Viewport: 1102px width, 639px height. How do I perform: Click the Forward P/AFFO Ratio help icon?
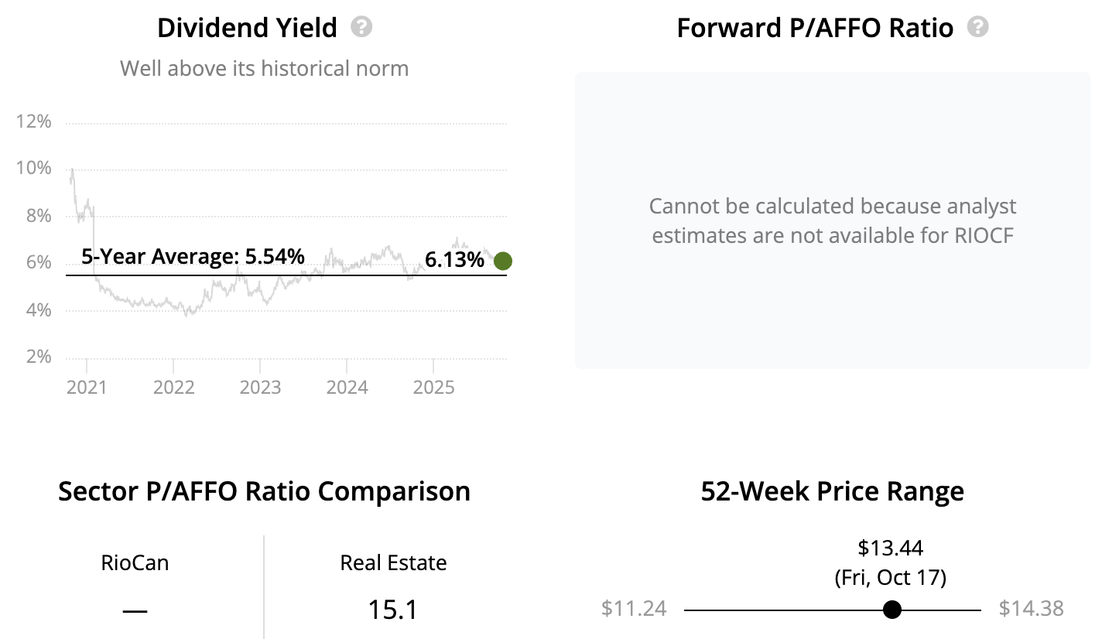click(x=979, y=28)
